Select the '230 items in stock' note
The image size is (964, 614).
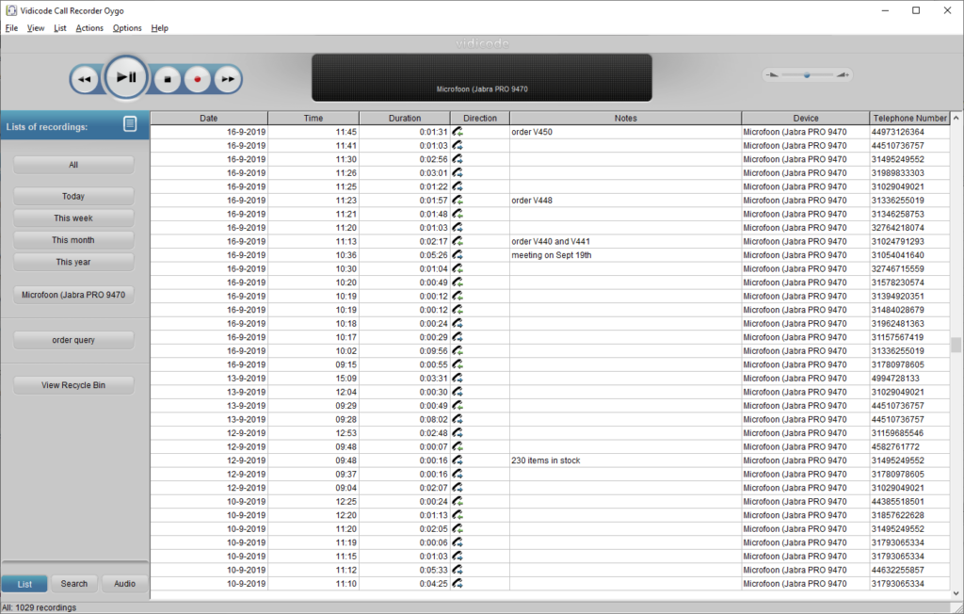[625, 460]
